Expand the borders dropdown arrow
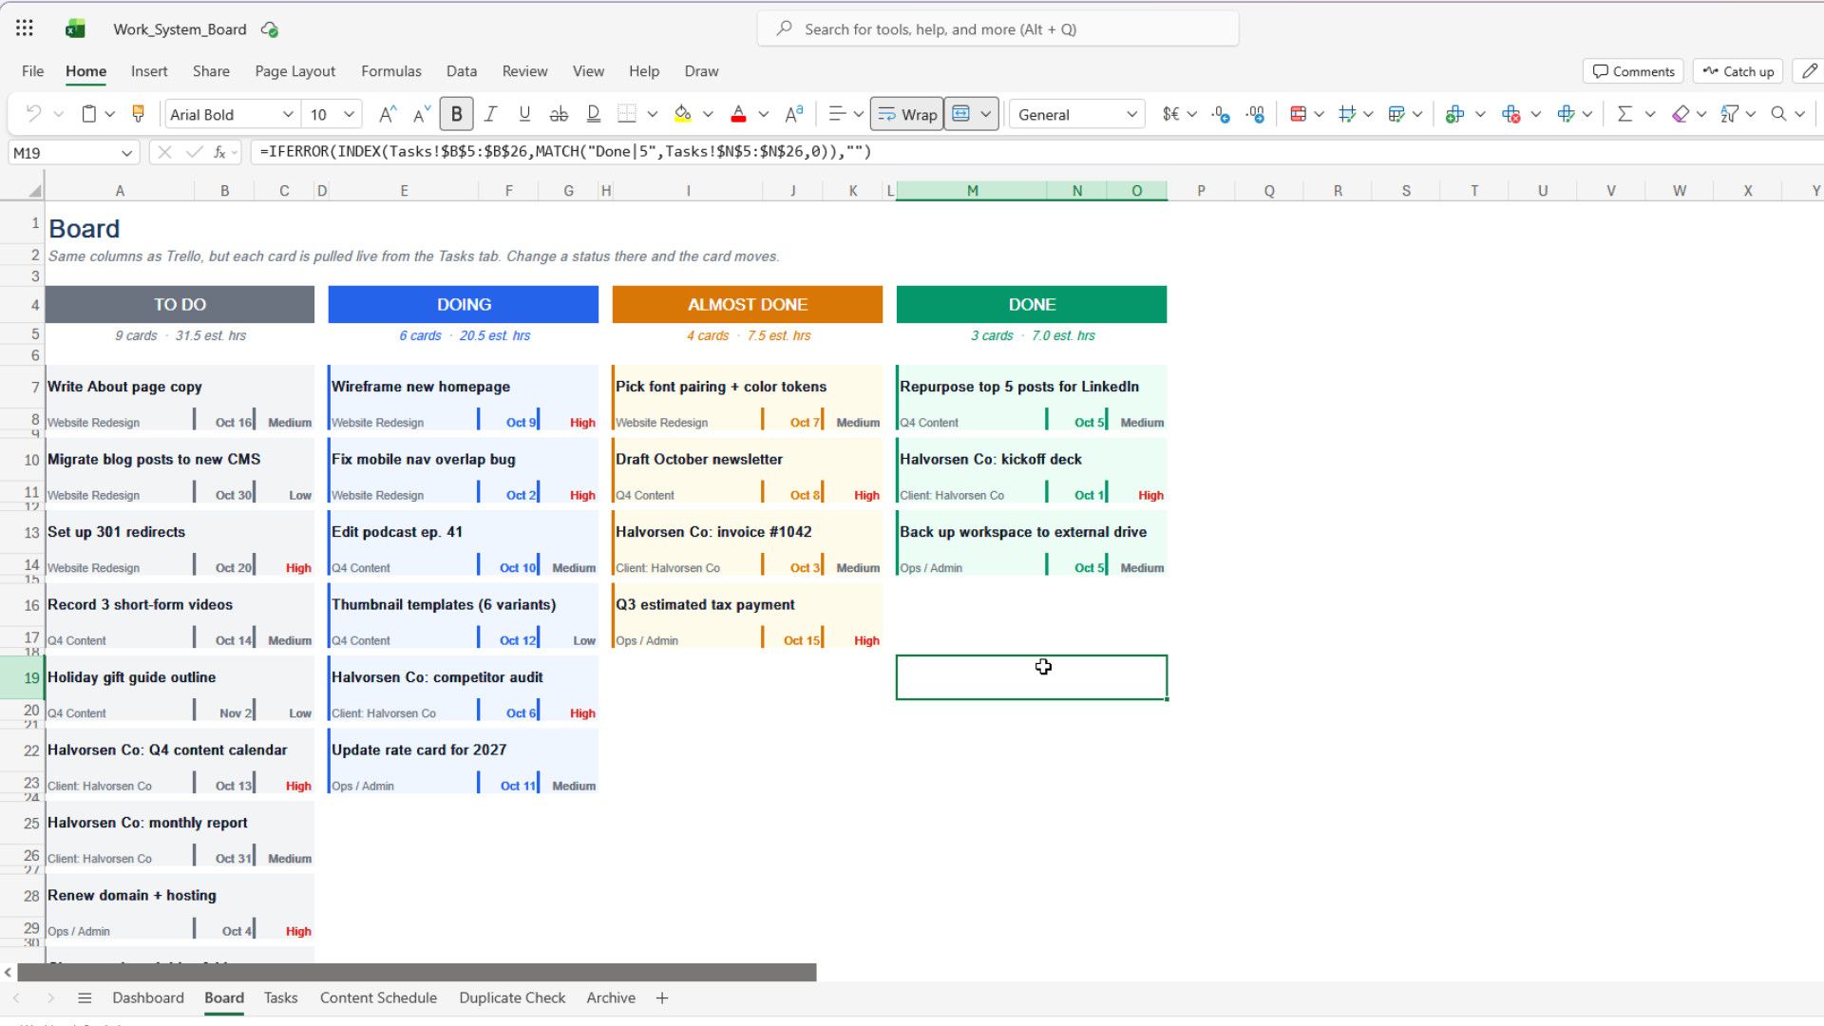 653,114
